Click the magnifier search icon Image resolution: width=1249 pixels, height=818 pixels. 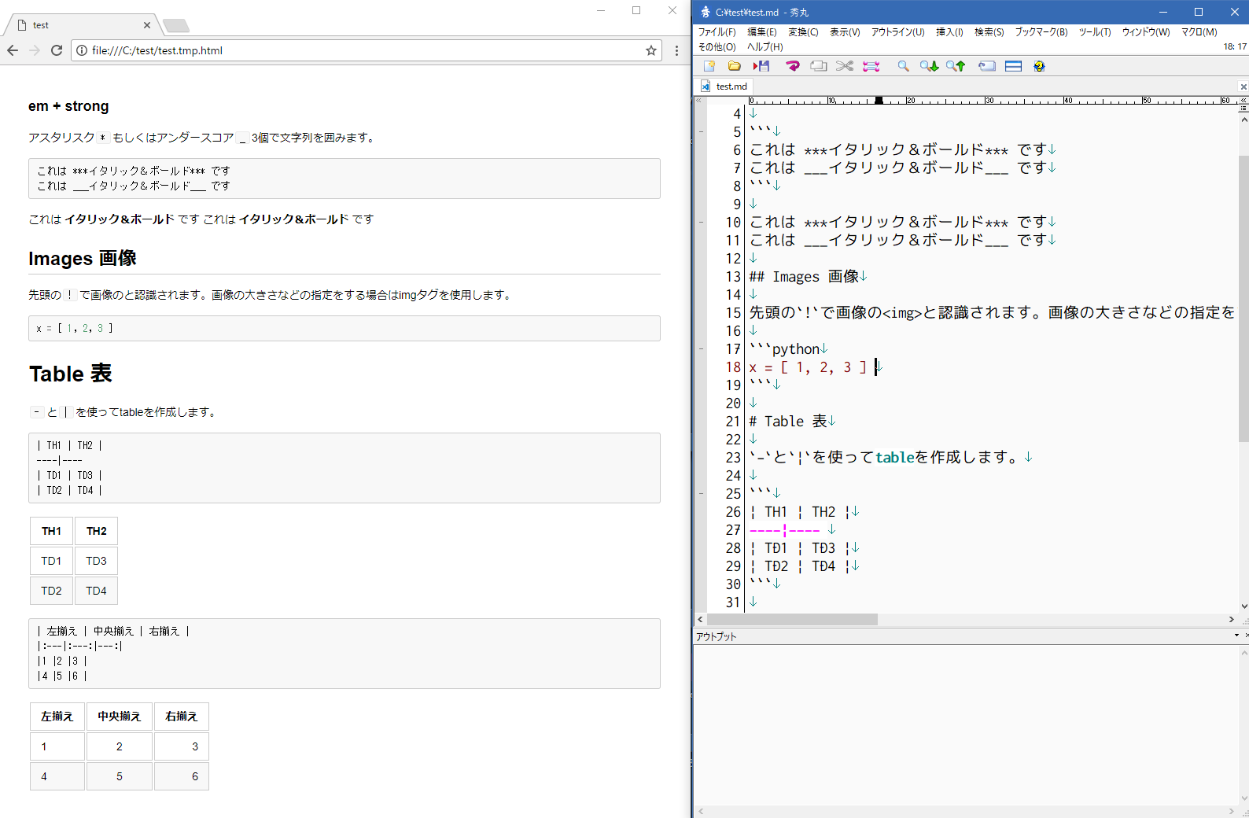(x=903, y=66)
